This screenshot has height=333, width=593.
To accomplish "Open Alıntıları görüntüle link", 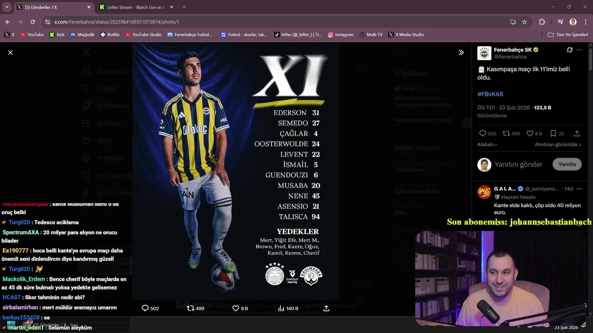I will (558, 144).
